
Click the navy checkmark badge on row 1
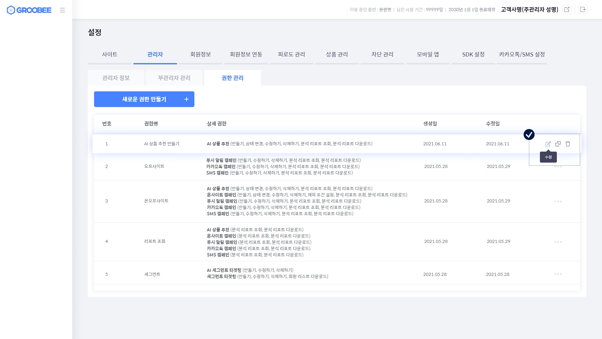[x=529, y=135]
